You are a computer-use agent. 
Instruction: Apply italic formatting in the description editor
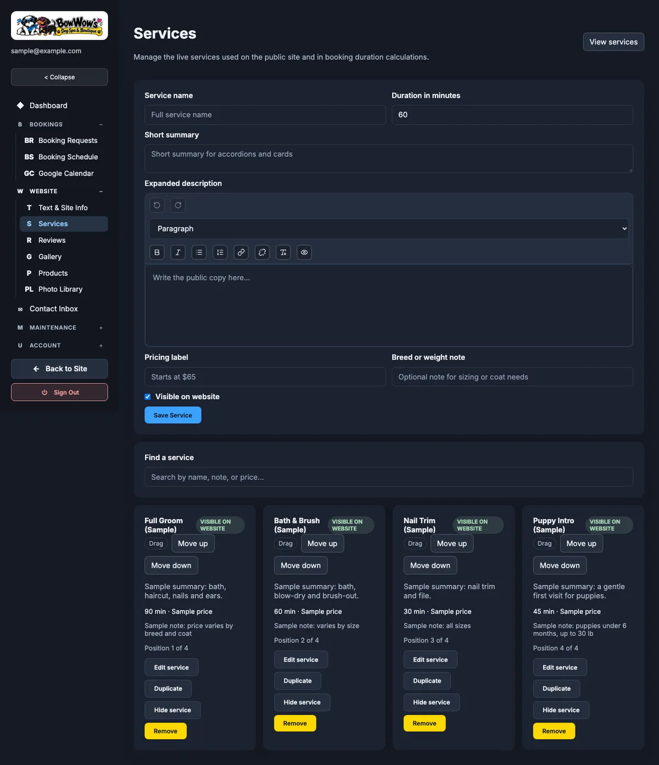click(x=178, y=252)
